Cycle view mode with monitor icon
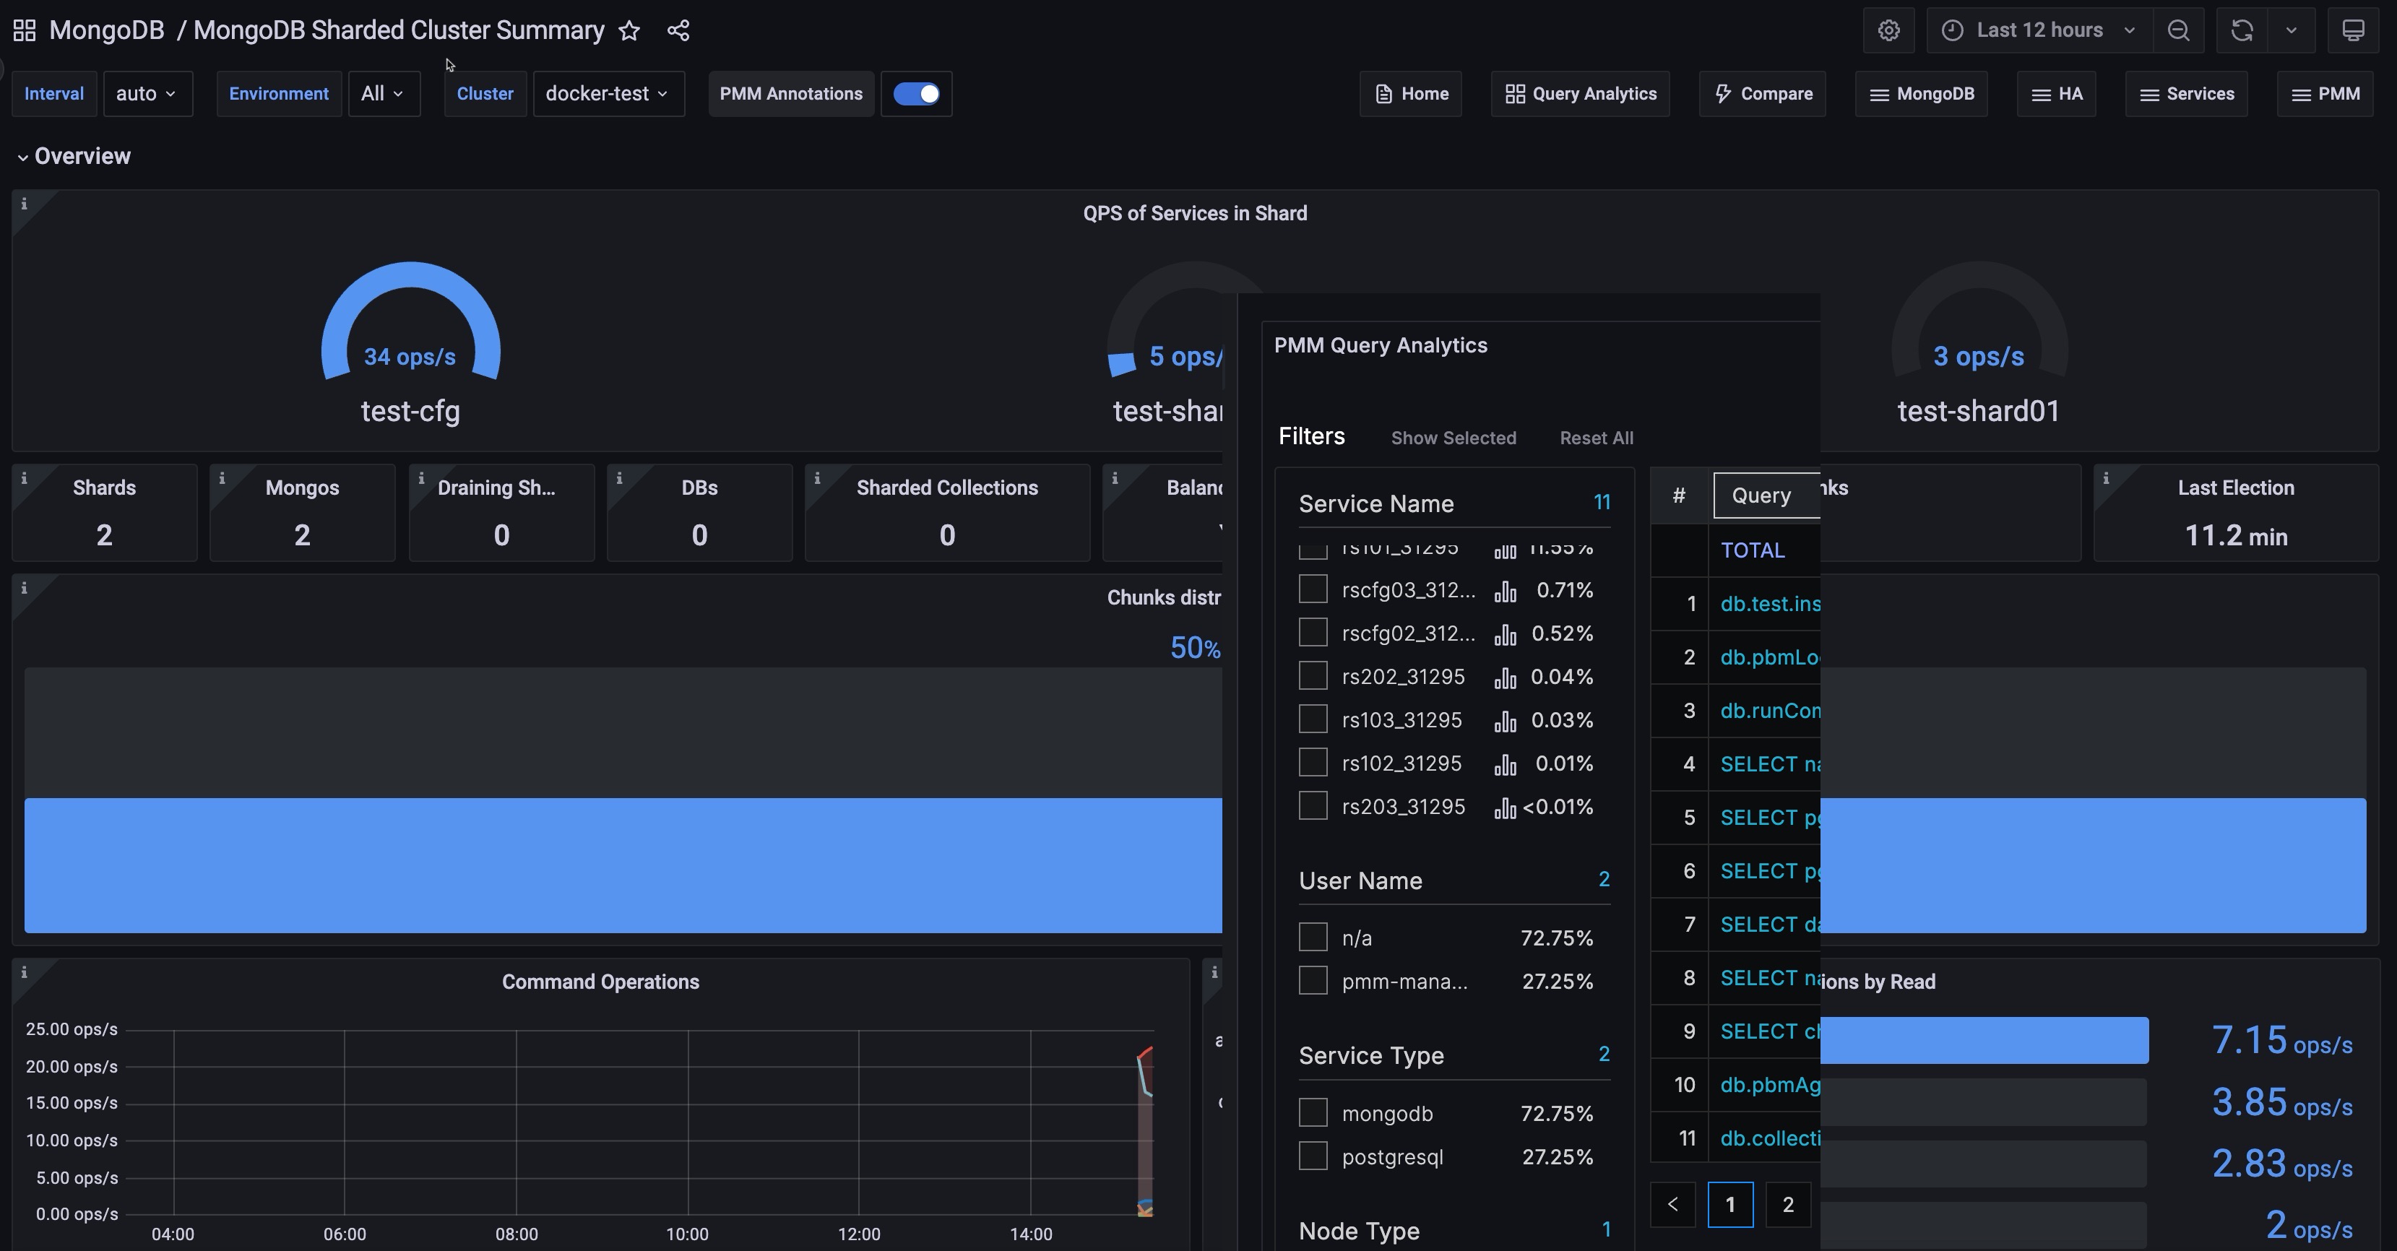 click(2352, 30)
